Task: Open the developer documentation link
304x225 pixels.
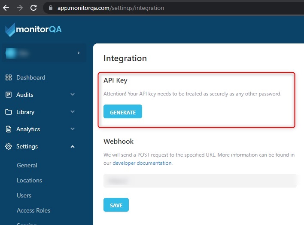Action: (142, 163)
